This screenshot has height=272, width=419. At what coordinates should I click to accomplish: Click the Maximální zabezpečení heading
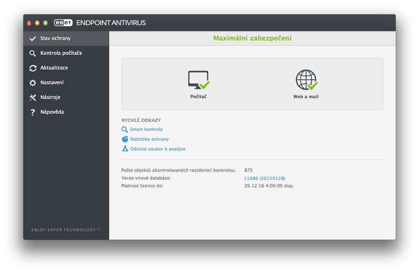(252, 38)
